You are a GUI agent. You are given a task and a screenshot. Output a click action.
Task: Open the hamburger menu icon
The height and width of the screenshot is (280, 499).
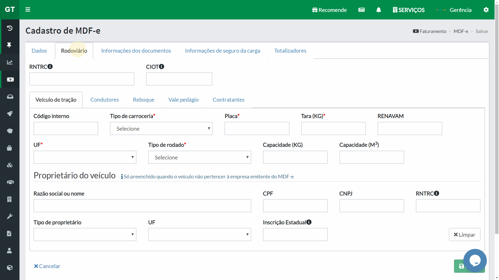point(28,10)
